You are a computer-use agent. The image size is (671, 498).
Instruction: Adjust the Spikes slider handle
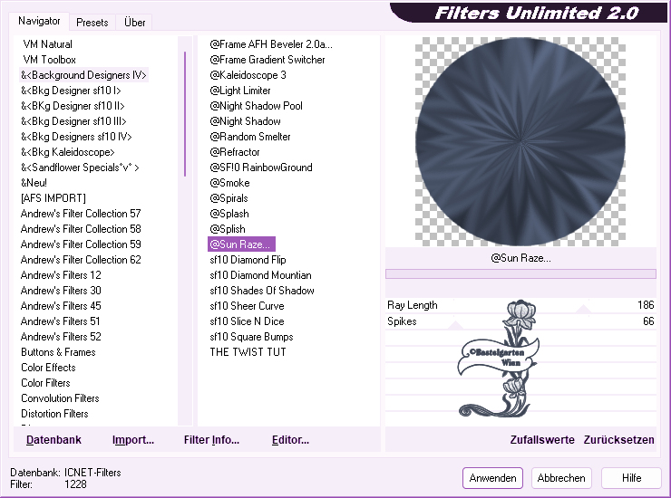click(x=455, y=325)
